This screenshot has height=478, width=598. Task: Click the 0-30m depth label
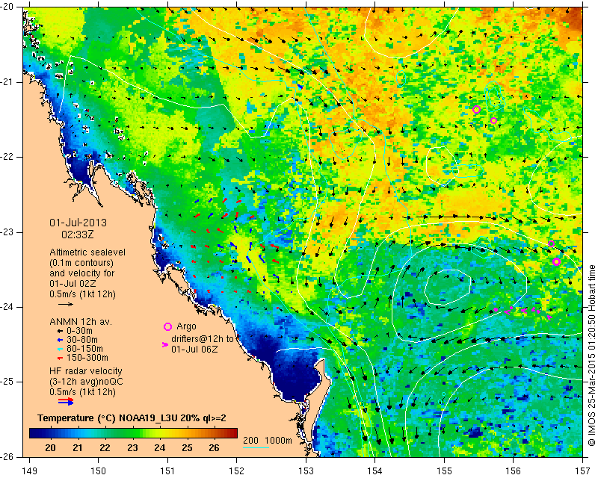point(79,331)
